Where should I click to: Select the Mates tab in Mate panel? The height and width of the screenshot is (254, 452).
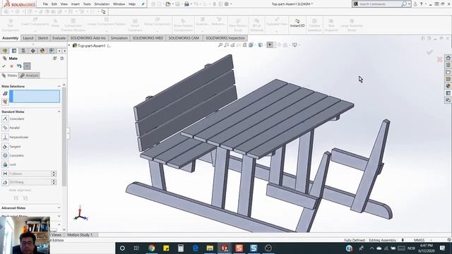(x=9, y=75)
